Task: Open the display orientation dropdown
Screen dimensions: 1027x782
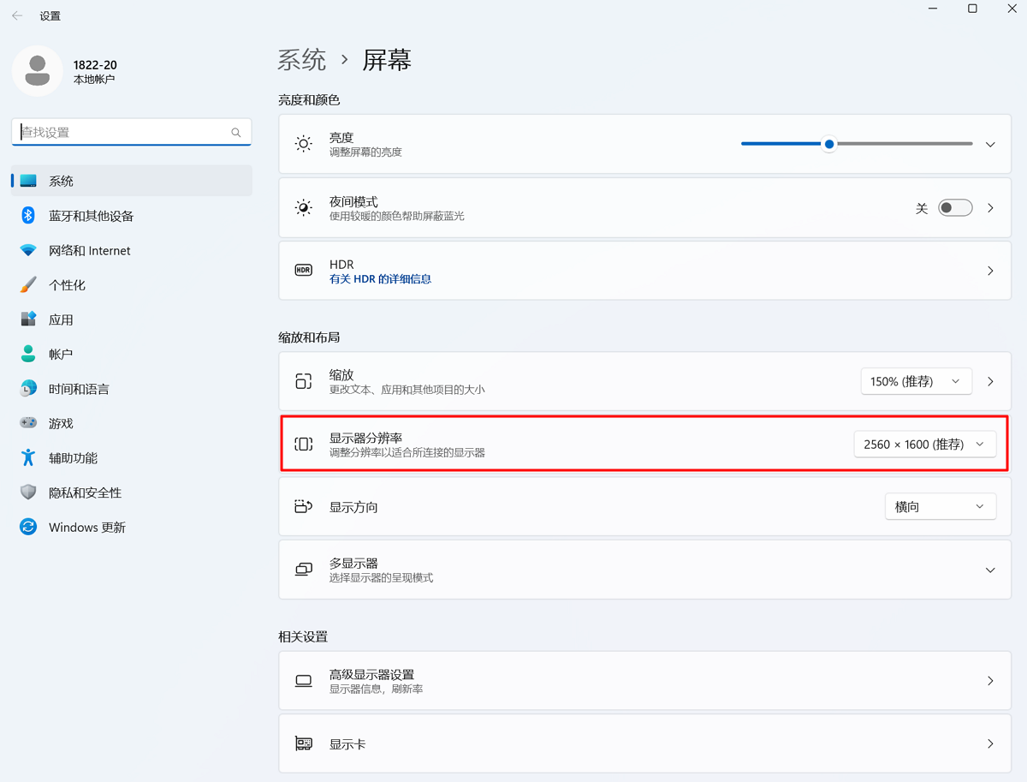Action: tap(940, 507)
